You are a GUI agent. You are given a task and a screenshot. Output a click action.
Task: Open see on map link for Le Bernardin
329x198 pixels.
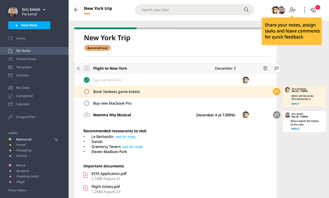pyautogui.click(x=125, y=137)
